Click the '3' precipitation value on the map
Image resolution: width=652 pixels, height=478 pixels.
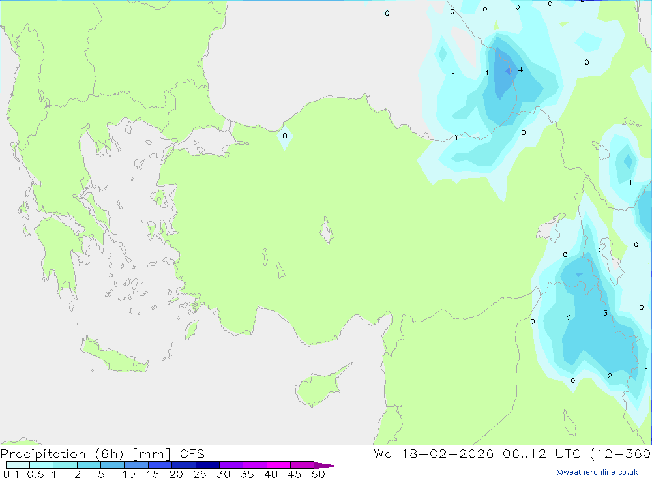[605, 313]
